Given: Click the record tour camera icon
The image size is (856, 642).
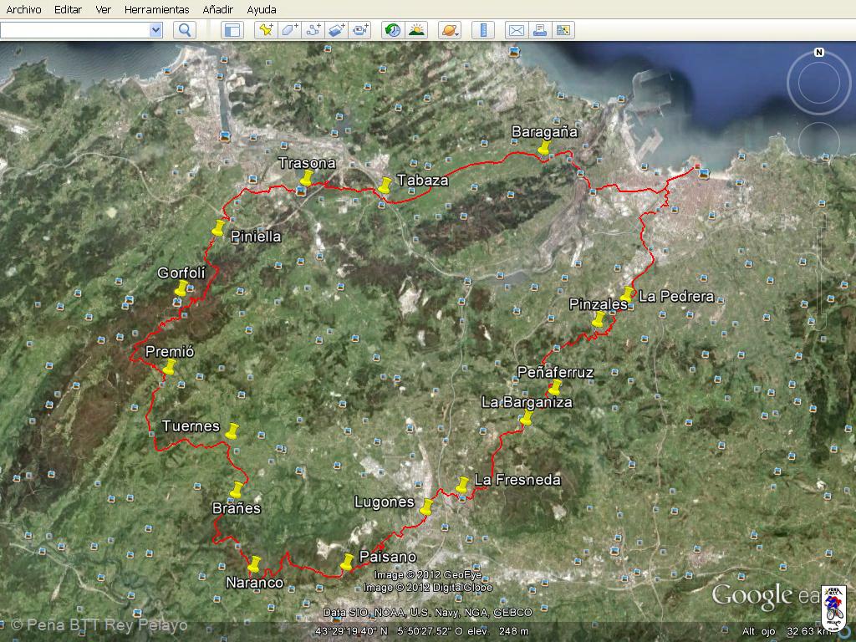Looking at the screenshot, I should [360, 30].
